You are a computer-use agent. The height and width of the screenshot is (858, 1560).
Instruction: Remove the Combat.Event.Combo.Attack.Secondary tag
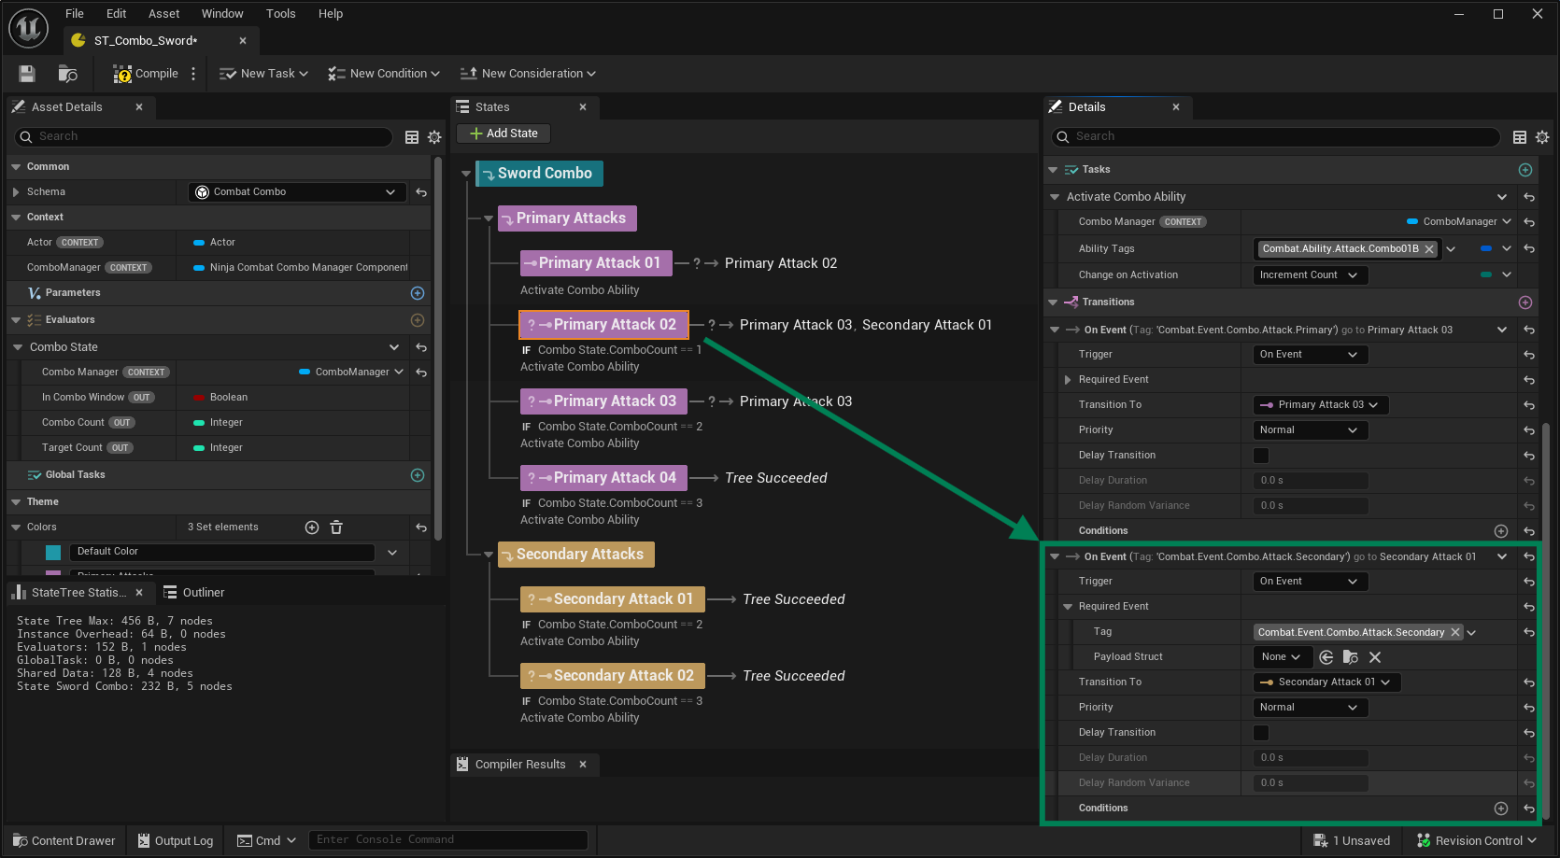[1454, 632]
